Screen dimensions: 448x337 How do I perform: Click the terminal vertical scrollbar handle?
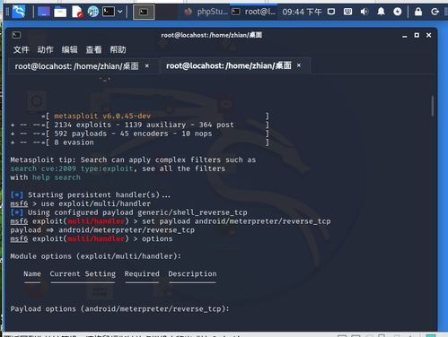[432, 106]
